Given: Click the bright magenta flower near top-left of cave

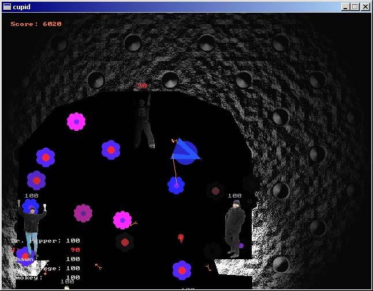Looking at the screenshot, I should pos(76,122).
